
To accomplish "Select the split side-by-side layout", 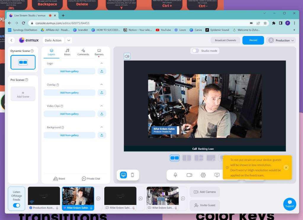I will point(187,158).
